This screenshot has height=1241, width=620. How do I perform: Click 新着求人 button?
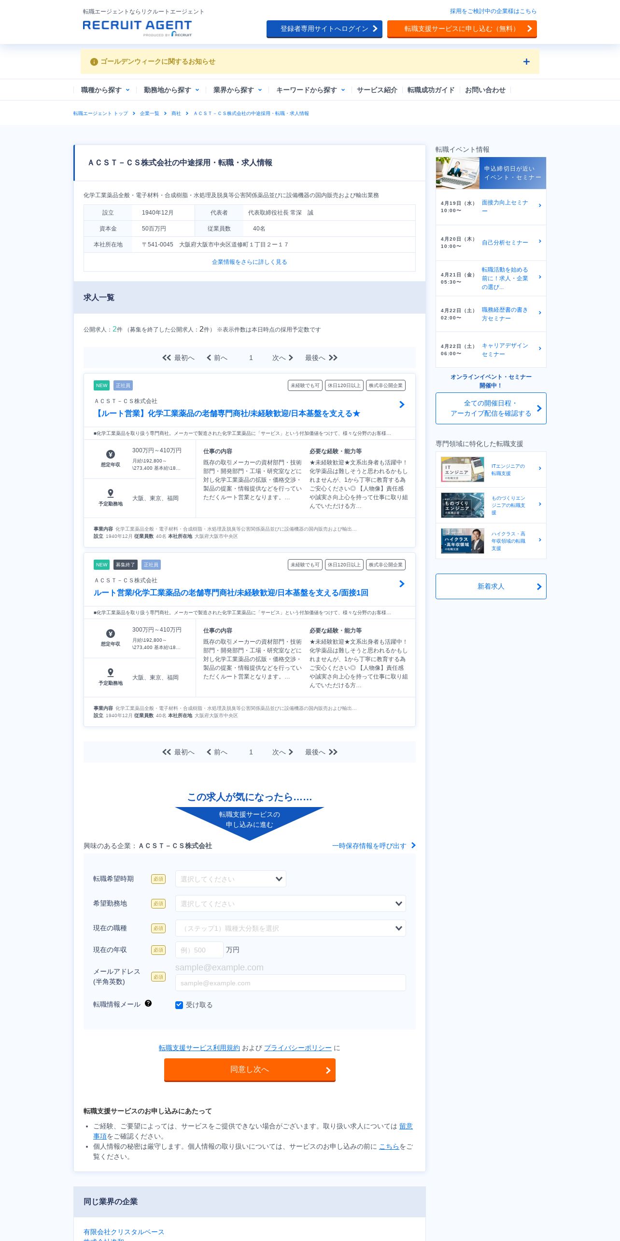(x=491, y=586)
